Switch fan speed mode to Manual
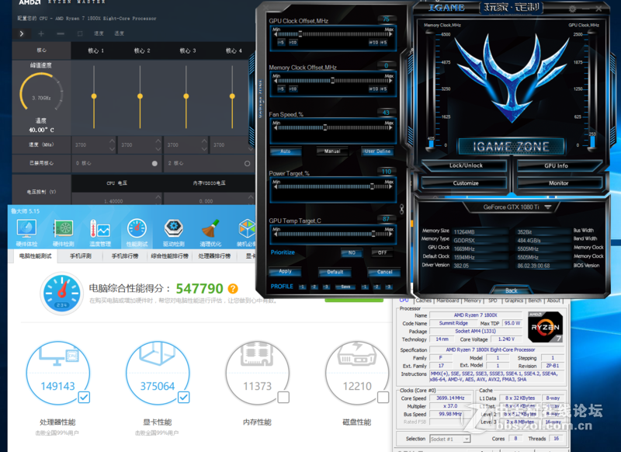621x452 pixels. tap(331, 151)
